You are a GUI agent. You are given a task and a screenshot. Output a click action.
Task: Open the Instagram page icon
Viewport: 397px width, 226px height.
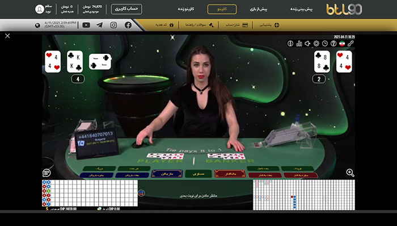pyautogui.click(x=113, y=25)
